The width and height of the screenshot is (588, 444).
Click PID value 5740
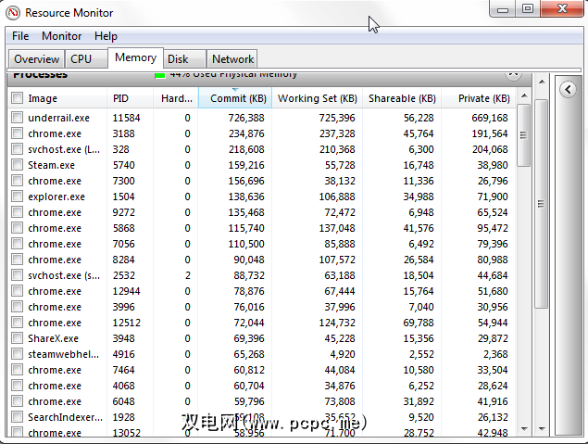pos(124,165)
